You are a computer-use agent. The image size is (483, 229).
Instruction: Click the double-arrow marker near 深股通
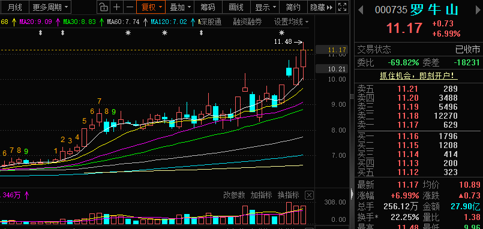(202, 32)
